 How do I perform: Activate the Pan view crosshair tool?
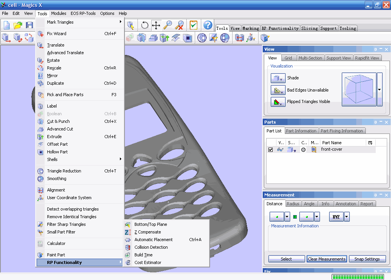156,25
